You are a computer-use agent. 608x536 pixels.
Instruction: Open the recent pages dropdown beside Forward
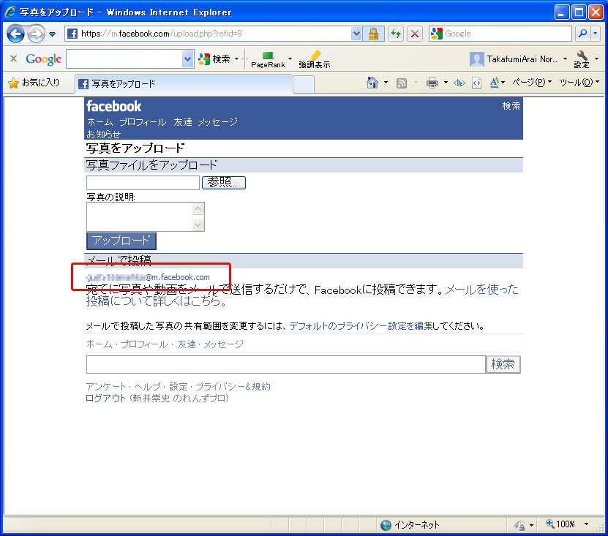pos(53,34)
